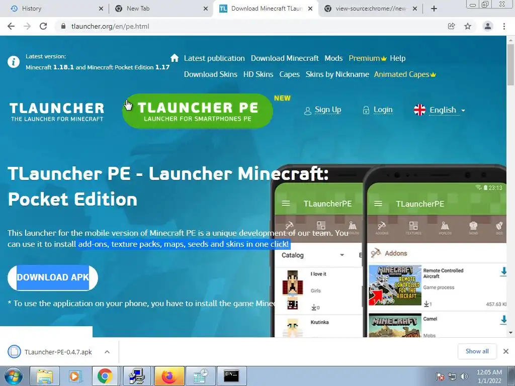Click the DOWNLOAD APK button

[x=53, y=277]
